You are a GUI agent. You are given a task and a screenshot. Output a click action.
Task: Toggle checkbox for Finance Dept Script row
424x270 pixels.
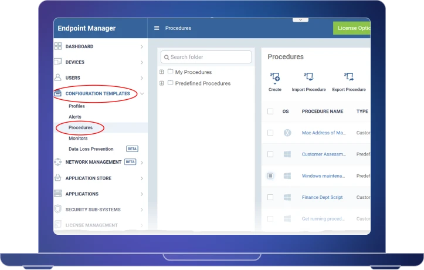tap(270, 197)
